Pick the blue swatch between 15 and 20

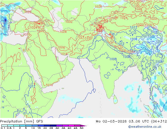coord(41,126)
